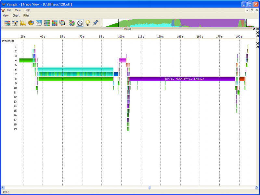
Task: Click the zoom overview thumbnail chart
Action: point(180,23)
